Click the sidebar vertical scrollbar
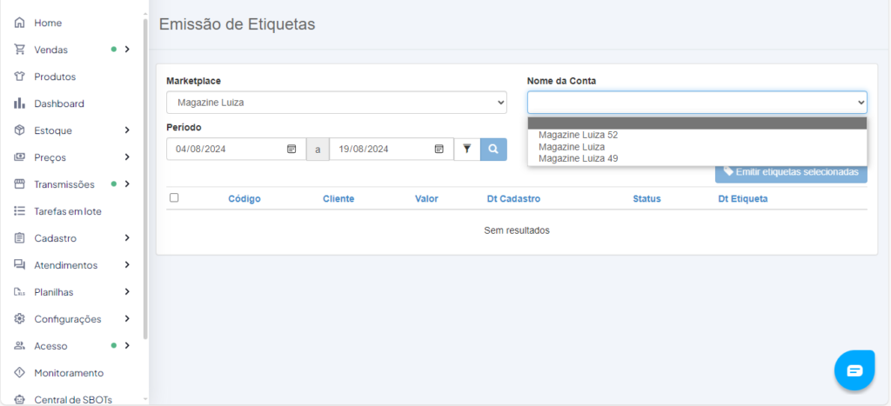Screen dimensions: 891x406 [x=145, y=179]
